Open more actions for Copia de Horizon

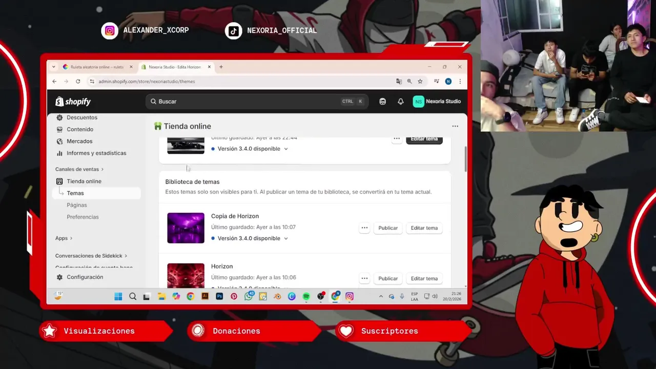[364, 228]
